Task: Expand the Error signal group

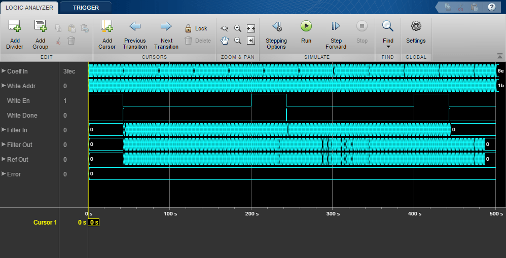Action: [x=4, y=174]
